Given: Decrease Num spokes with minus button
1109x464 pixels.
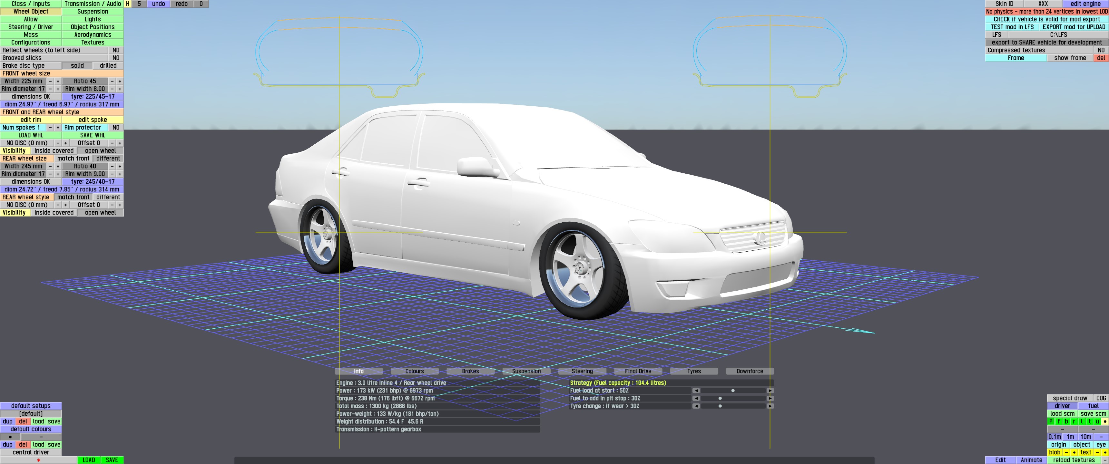Looking at the screenshot, I should click(x=50, y=127).
